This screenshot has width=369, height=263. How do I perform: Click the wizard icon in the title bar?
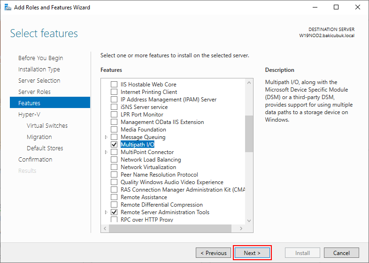[x=8, y=8]
